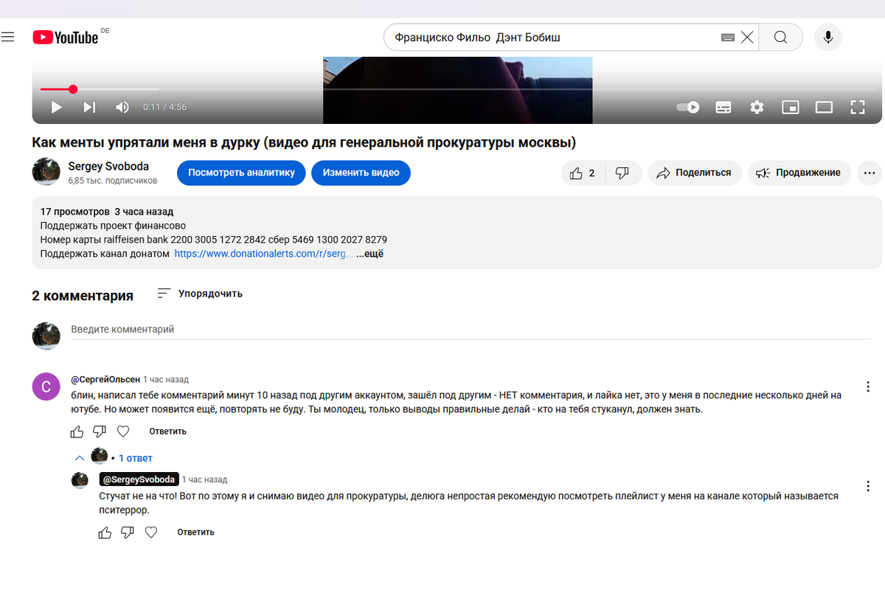Open @SergeySvoboda reply author badge

(139, 479)
